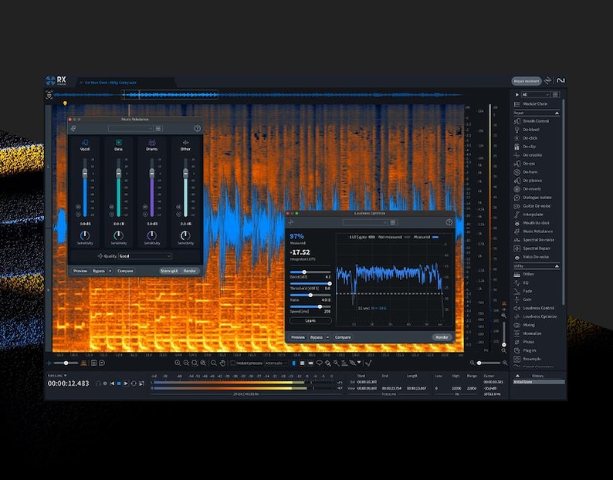Screen dimensions: 613x480
Task: Open Music Rebalance preset menu icon
Action: point(158,128)
